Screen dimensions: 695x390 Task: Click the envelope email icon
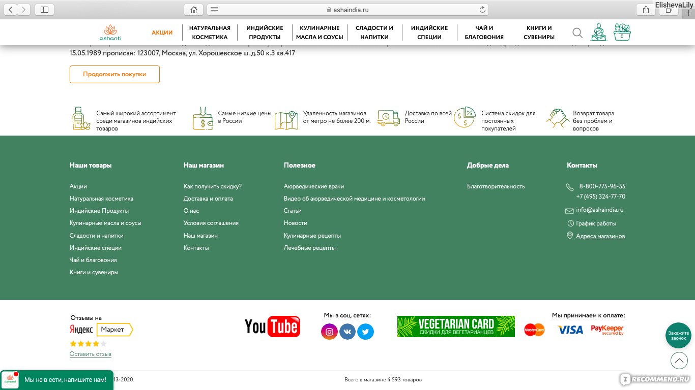click(x=569, y=211)
